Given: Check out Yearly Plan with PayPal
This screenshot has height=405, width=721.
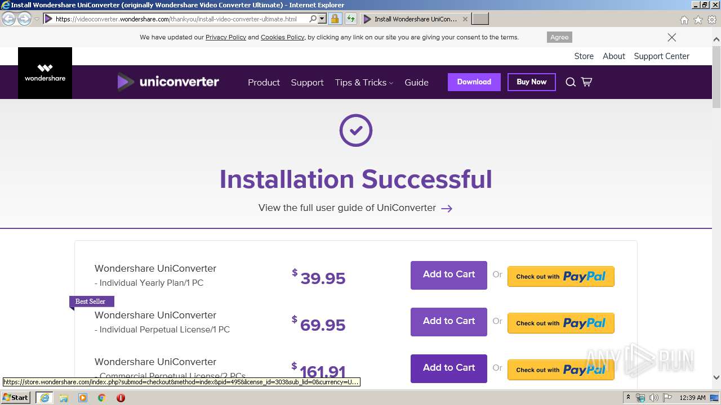Looking at the screenshot, I should point(561,276).
